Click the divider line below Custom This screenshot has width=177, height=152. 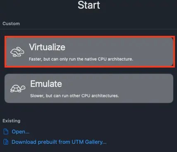point(88,29)
